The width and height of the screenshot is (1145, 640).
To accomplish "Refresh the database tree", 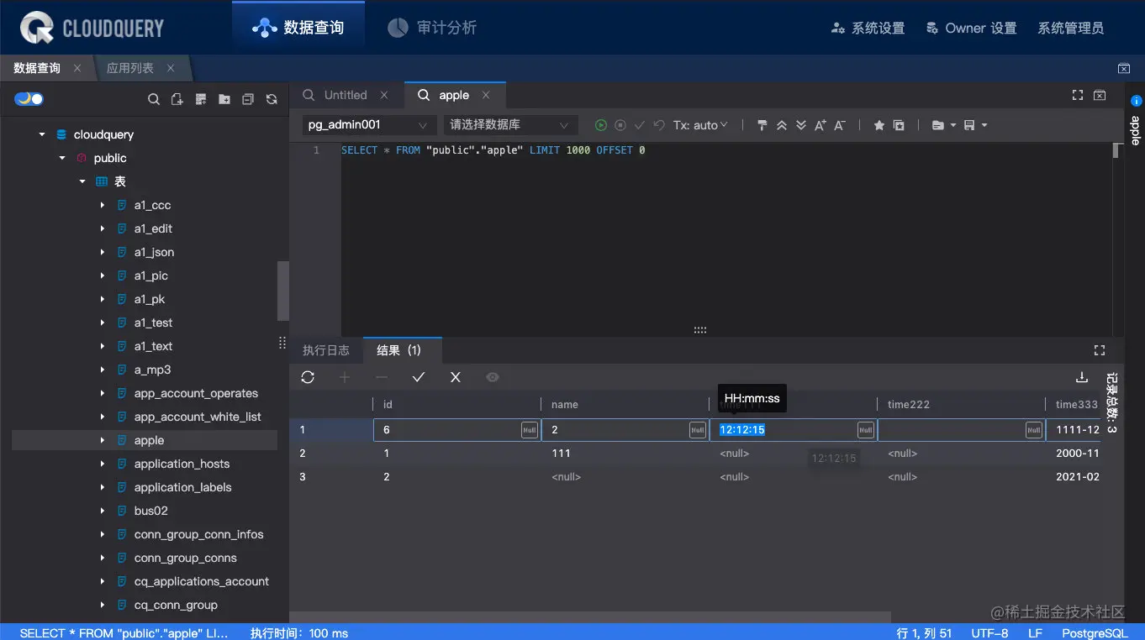I will tap(272, 99).
